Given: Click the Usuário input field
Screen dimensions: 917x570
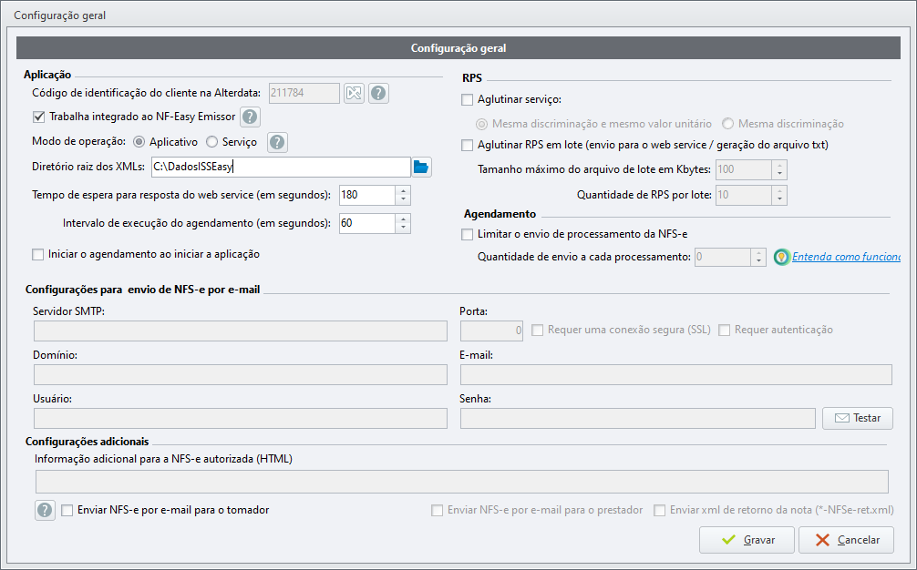Looking at the screenshot, I should click(x=241, y=419).
